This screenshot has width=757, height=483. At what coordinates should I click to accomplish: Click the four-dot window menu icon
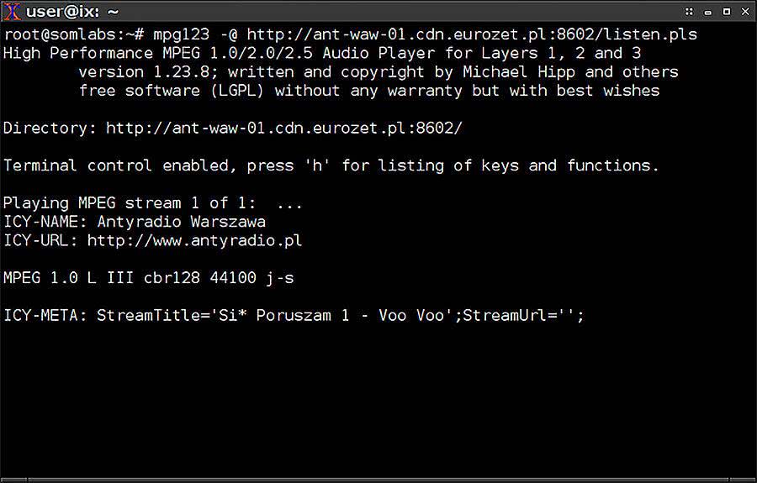coord(689,11)
